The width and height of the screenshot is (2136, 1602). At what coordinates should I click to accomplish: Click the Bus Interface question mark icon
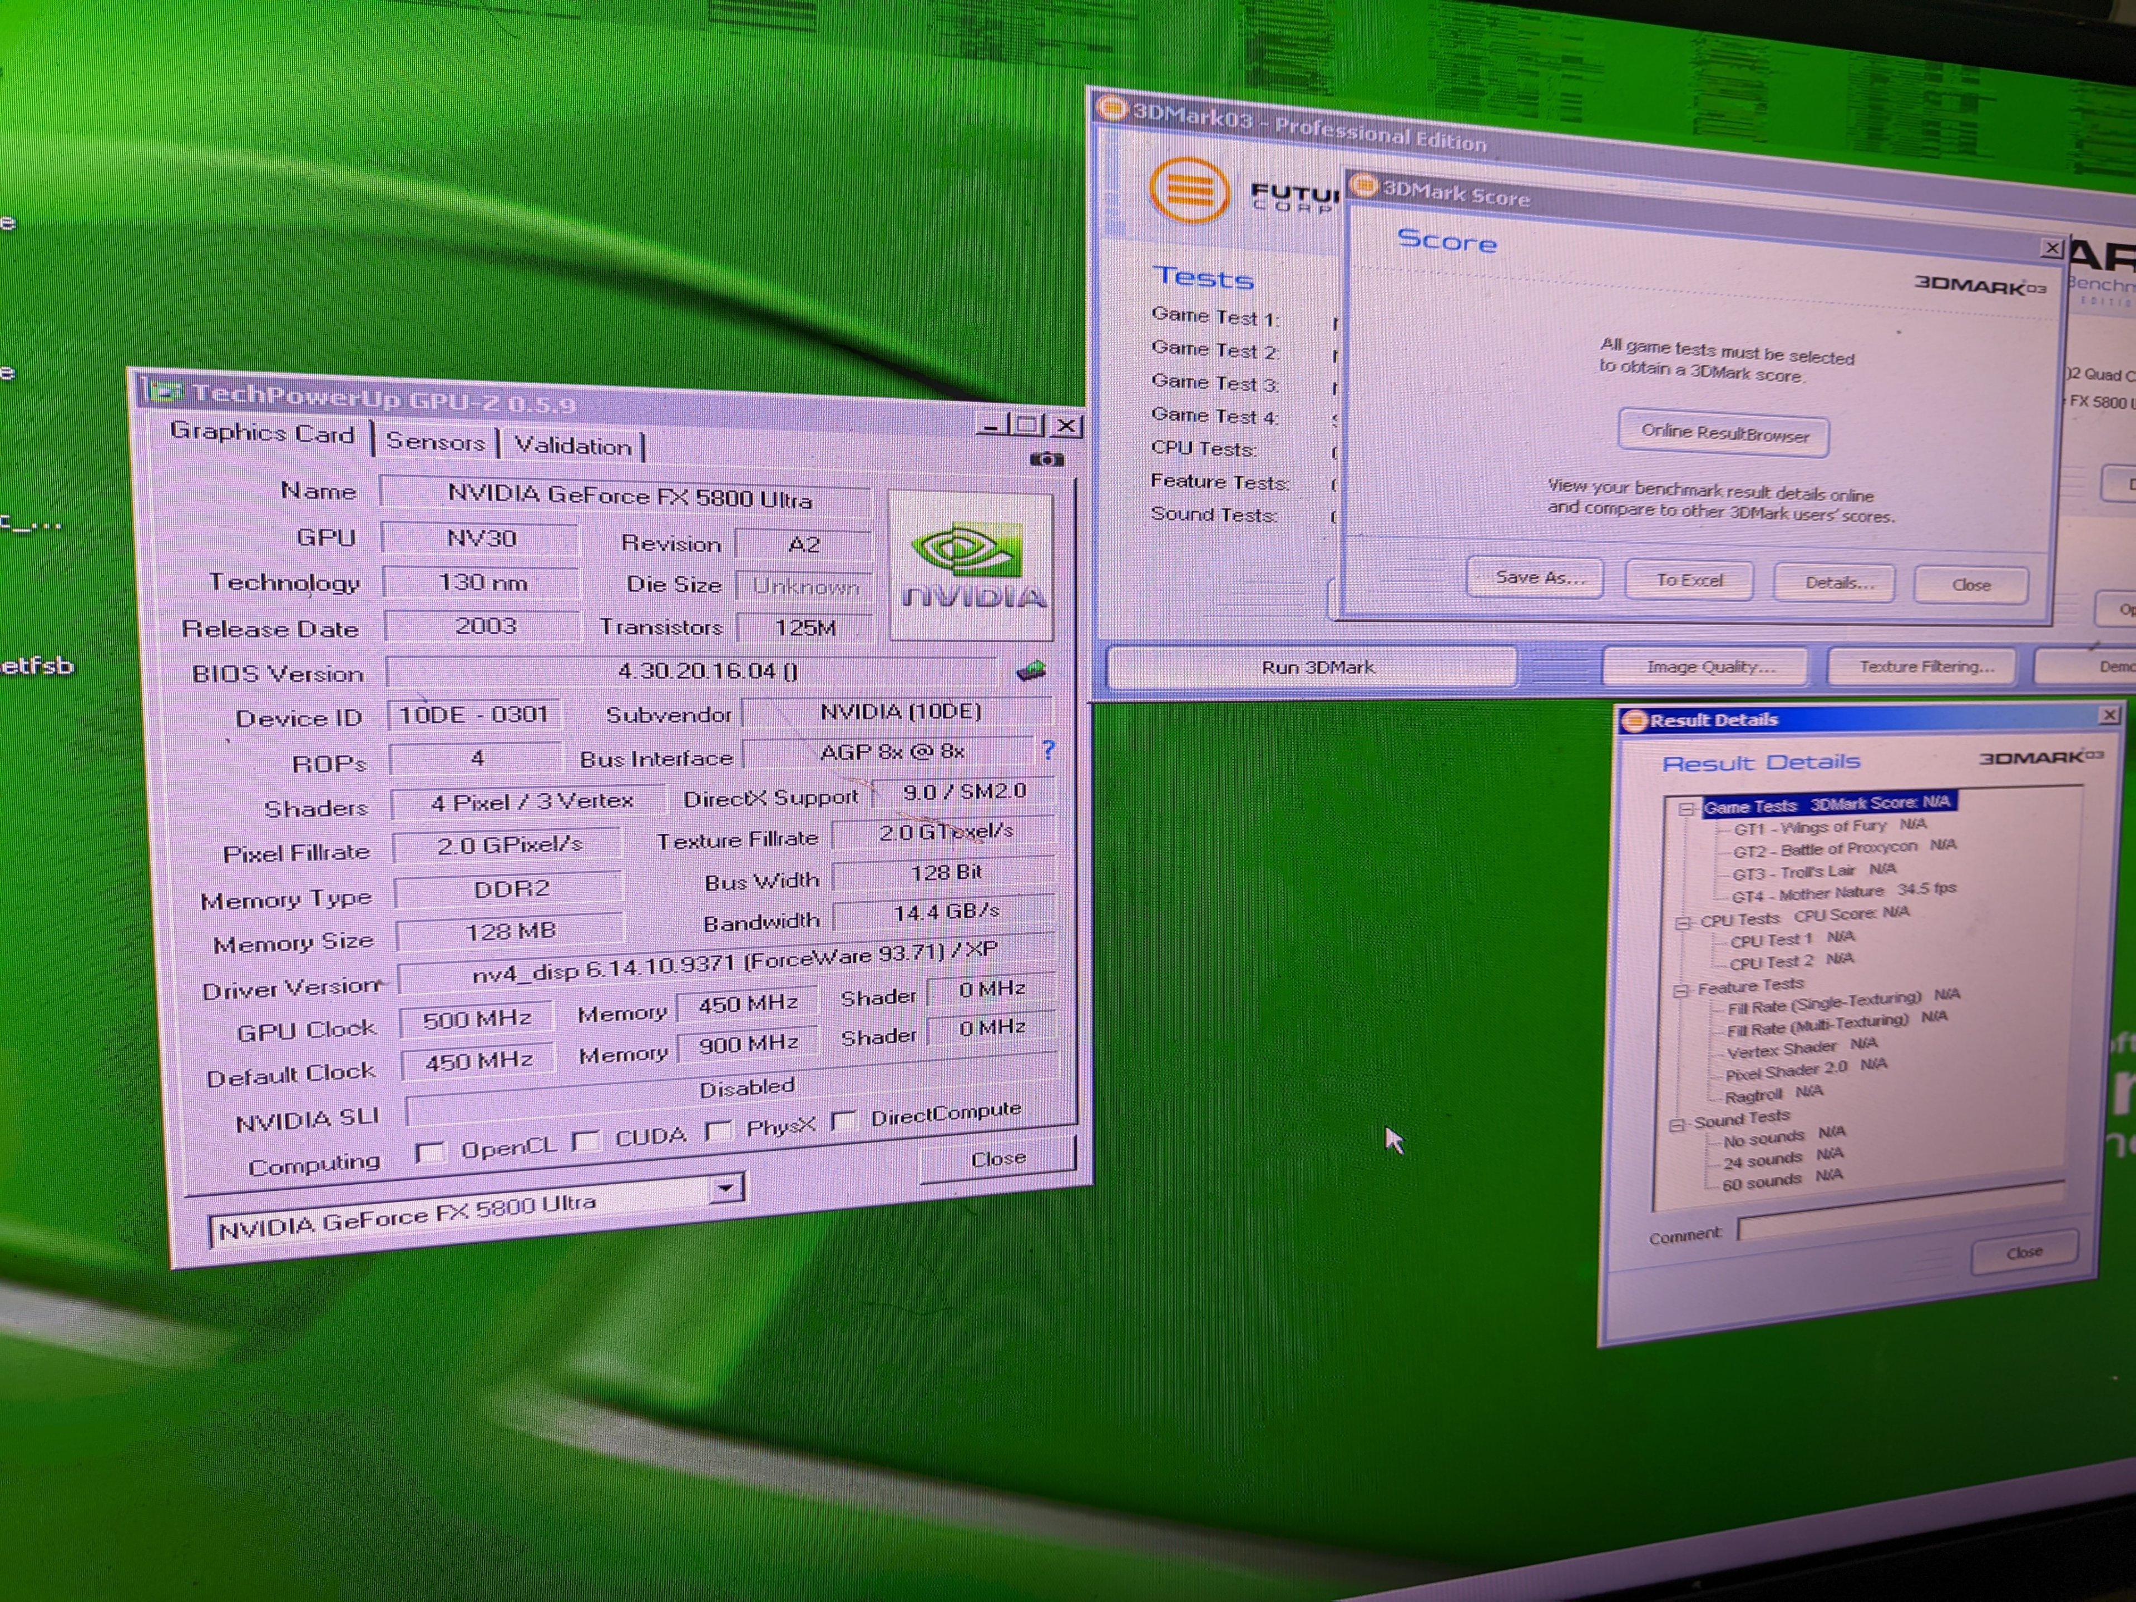pyautogui.click(x=1049, y=749)
